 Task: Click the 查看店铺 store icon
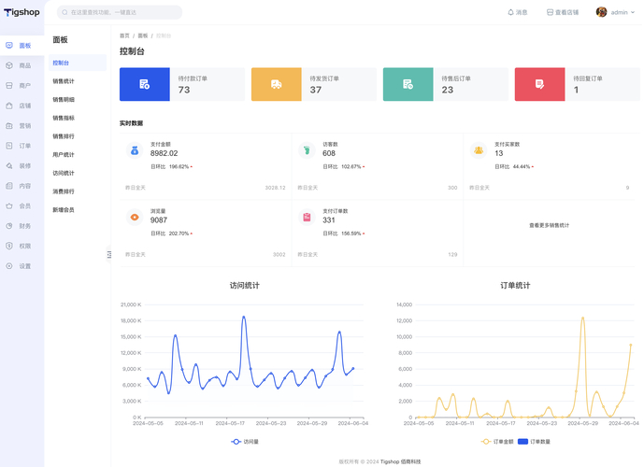pyautogui.click(x=550, y=12)
